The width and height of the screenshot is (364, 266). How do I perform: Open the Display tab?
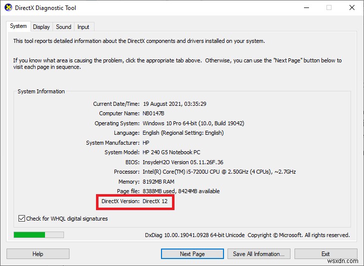pos(41,27)
